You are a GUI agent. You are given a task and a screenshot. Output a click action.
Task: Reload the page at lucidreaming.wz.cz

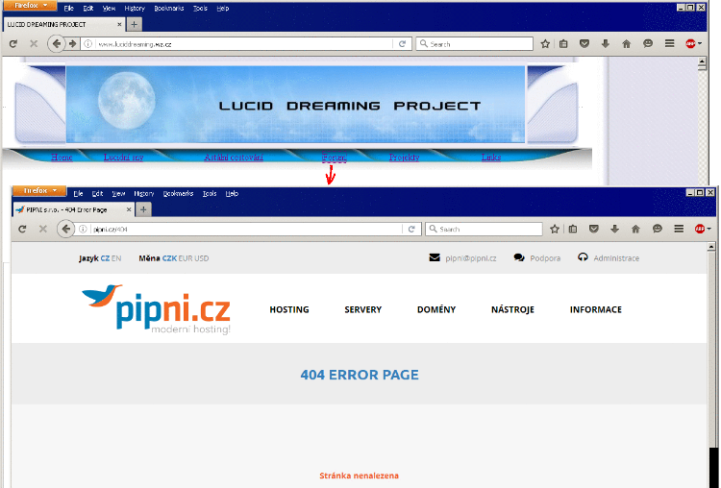point(401,44)
